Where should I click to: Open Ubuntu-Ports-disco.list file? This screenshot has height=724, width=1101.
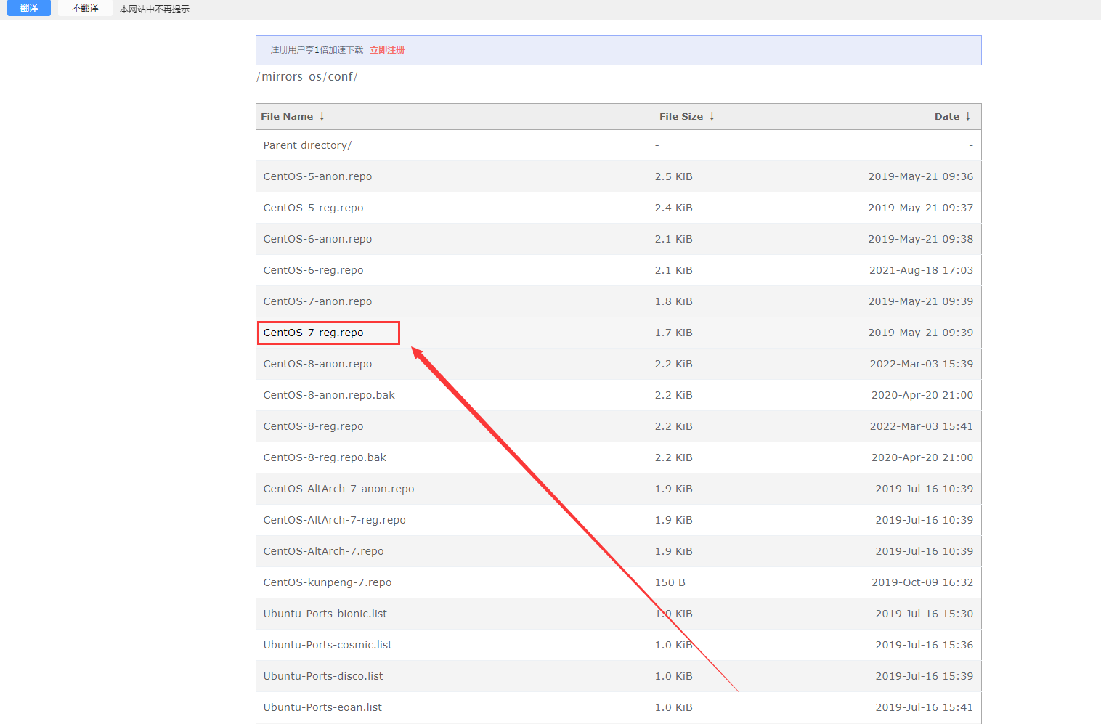coord(323,676)
